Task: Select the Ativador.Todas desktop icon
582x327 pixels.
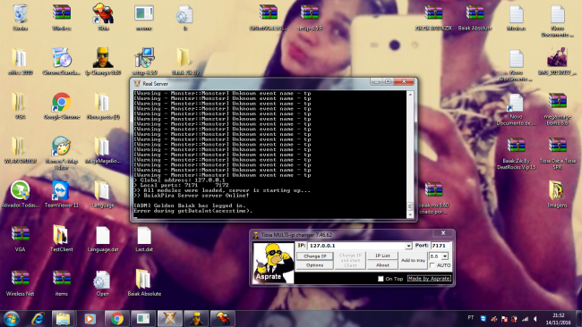Action: pyautogui.click(x=20, y=194)
